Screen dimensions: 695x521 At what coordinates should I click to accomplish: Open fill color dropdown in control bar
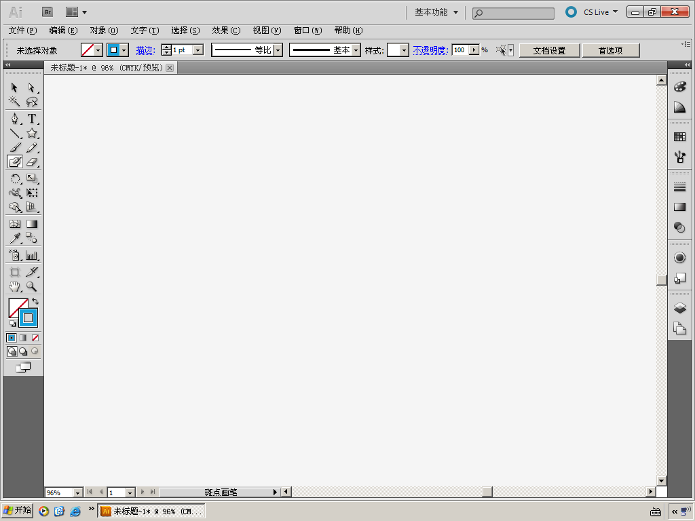(x=98, y=50)
